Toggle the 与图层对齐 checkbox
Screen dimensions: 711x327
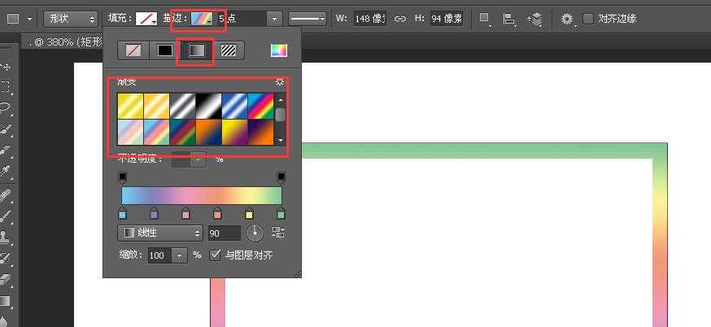tap(215, 255)
